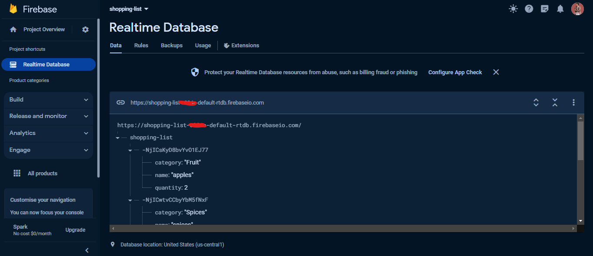Viewport: 593px width, 256px height.
Task: Open All products link
Action: coord(43,174)
